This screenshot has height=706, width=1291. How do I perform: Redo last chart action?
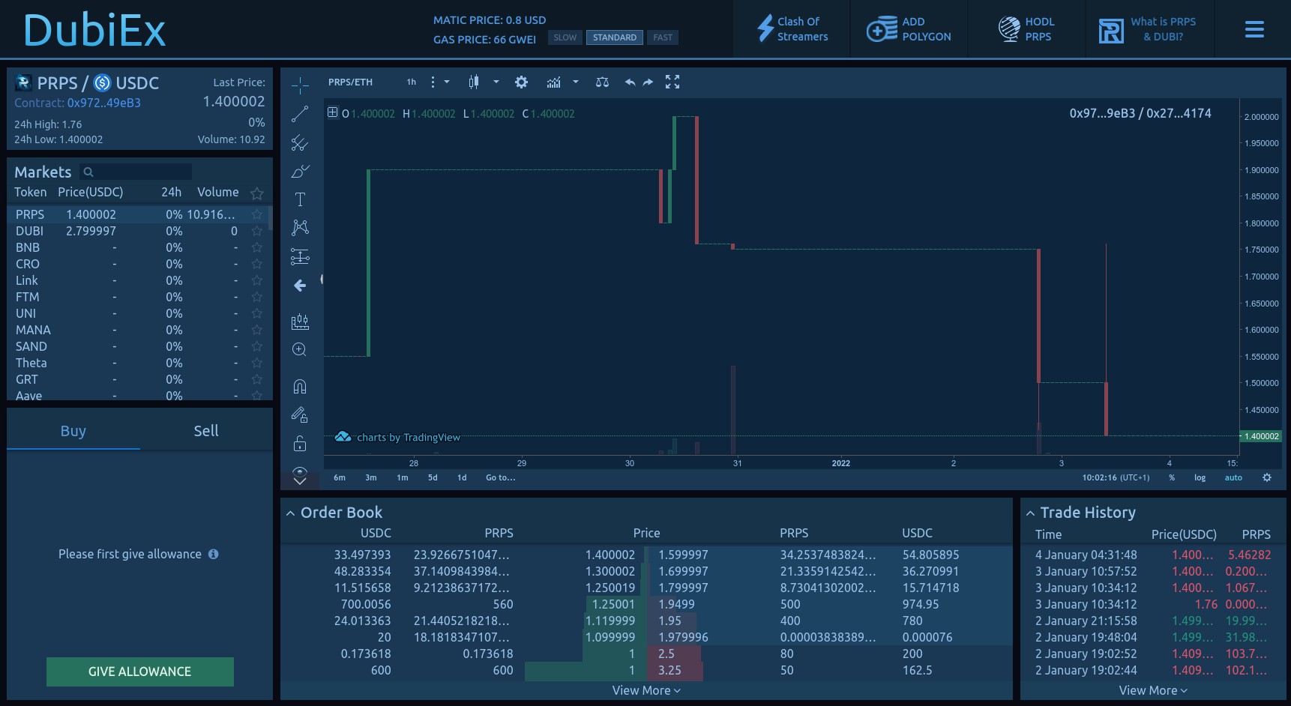[648, 82]
